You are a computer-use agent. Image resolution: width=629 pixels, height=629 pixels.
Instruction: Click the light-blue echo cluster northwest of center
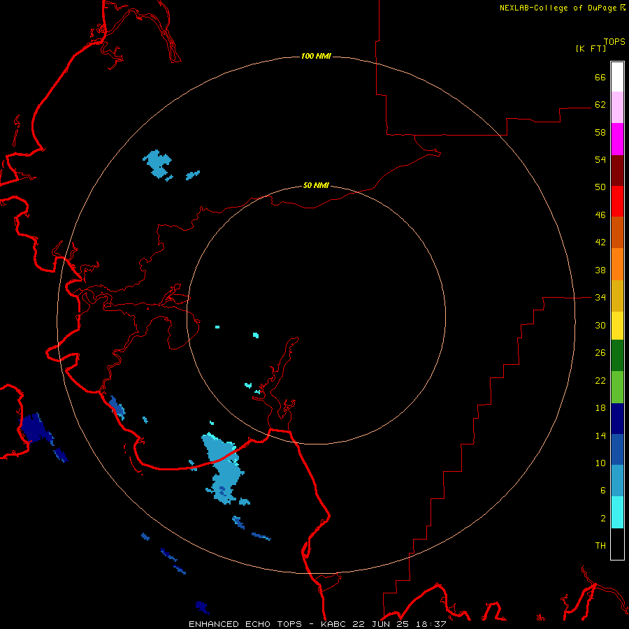tap(158, 164)
